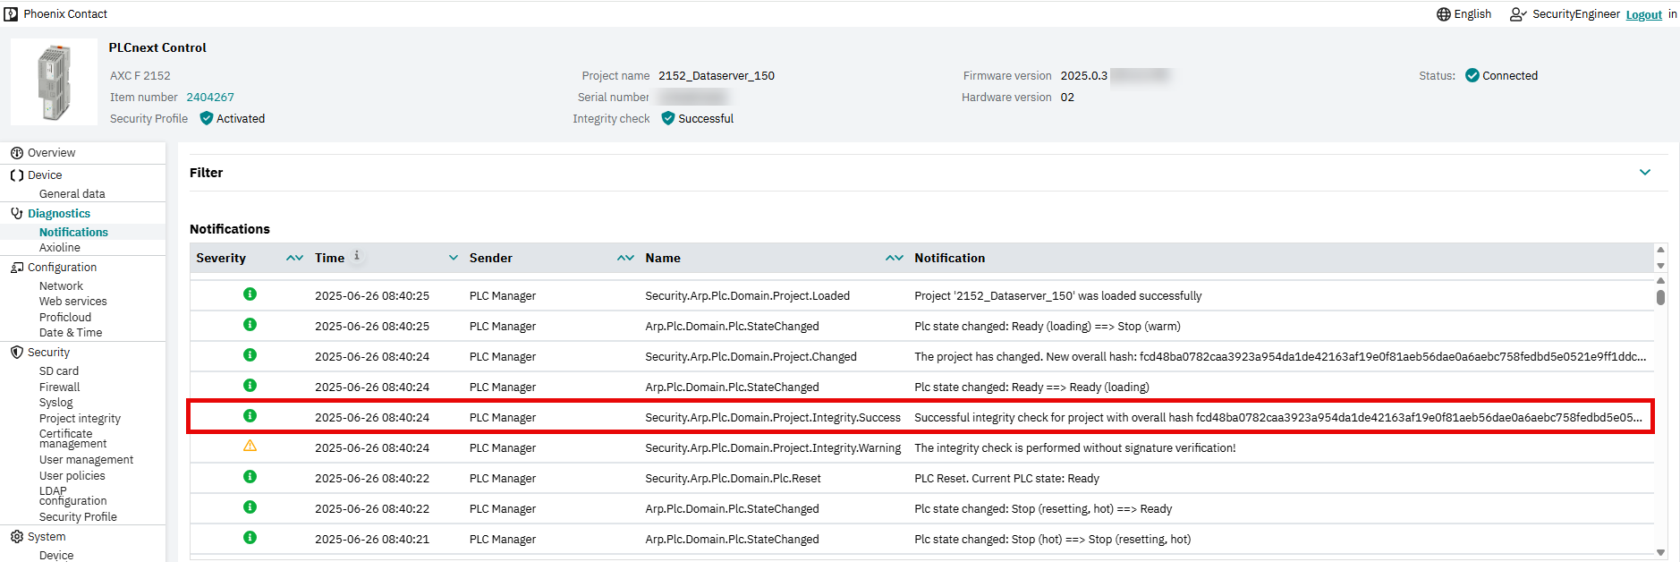Click info icon of Integrity.Success row

[250, 416]
